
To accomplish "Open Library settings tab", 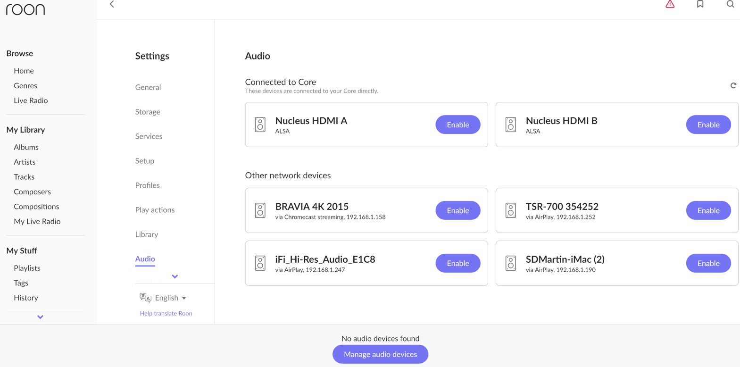I will [147, 234].
